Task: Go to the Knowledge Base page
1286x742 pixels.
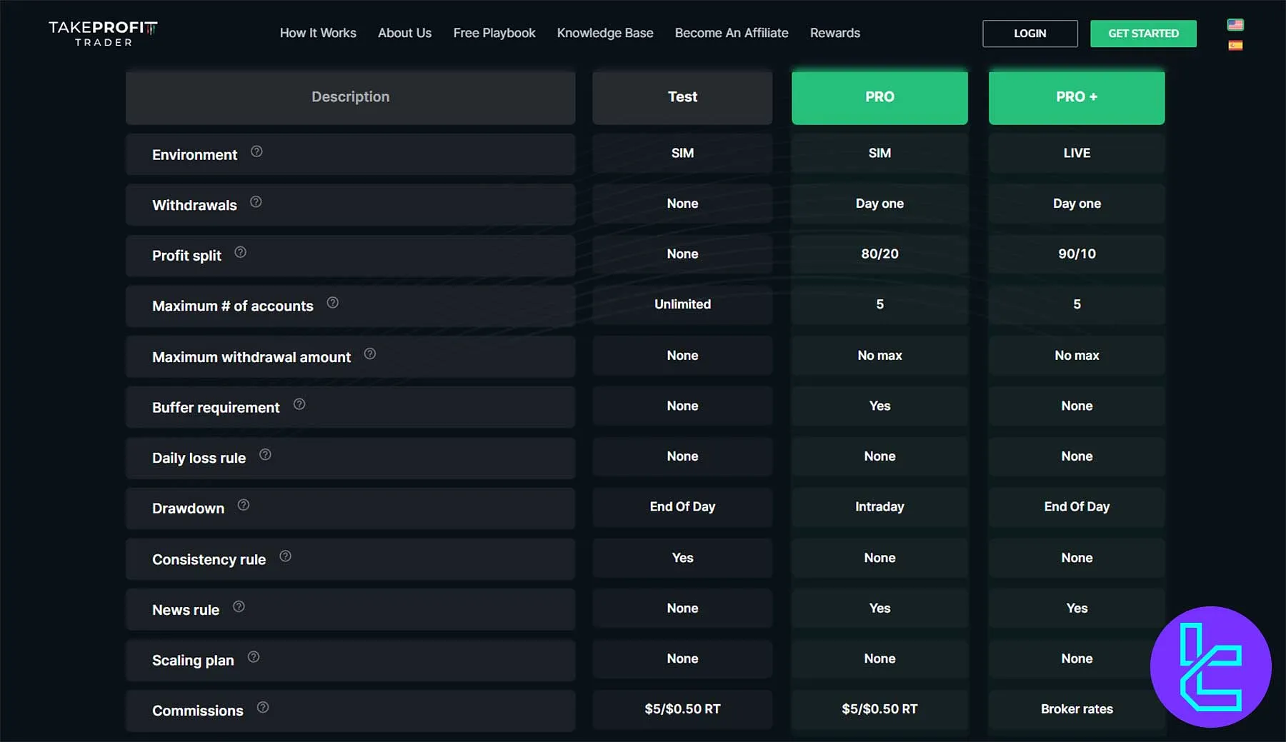Action: 605,33
